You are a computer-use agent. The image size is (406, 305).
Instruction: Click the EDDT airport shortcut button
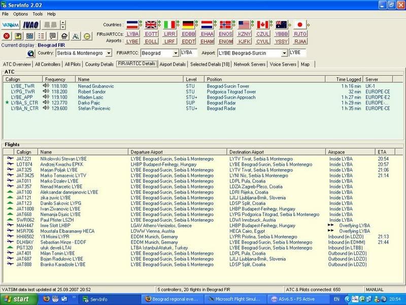pyautogui.click(x=188, y=41)
